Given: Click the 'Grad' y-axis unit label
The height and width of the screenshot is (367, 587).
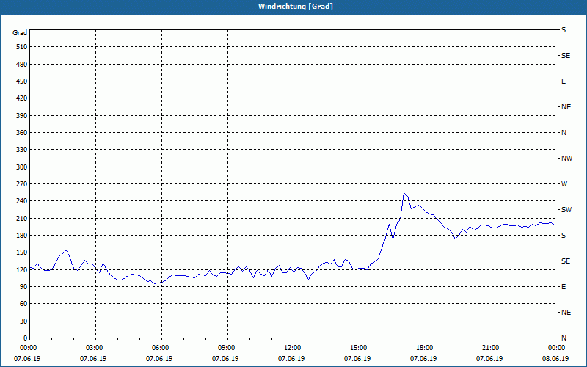Looking at the screenshot, I should pyautogui.click(x=20, y=33).
